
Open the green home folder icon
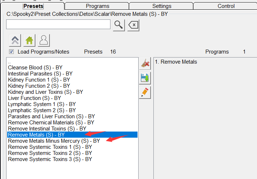[x=29, y=40]
